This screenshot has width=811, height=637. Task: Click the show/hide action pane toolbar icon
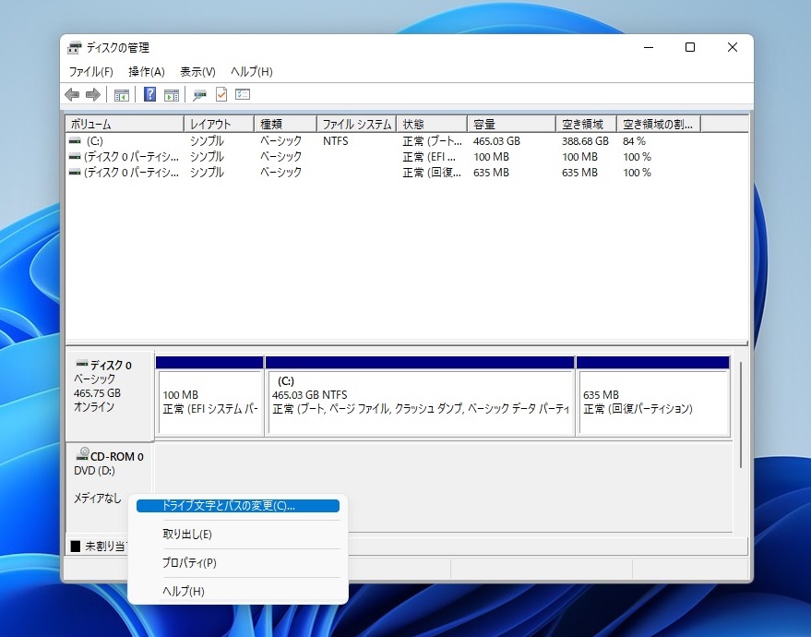[172, 95]
